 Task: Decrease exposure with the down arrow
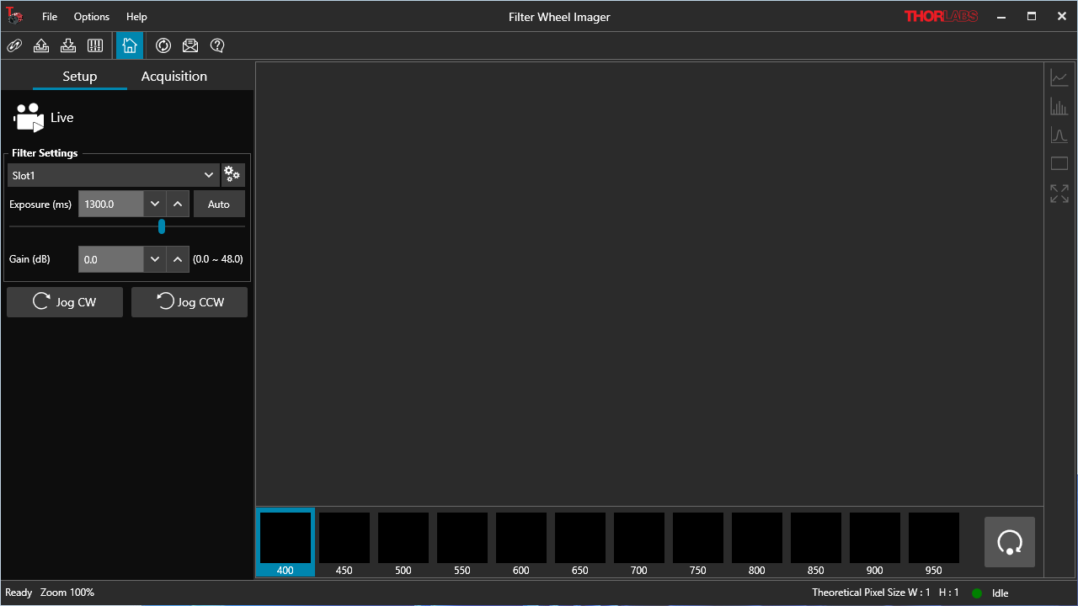tap(155, 204)
